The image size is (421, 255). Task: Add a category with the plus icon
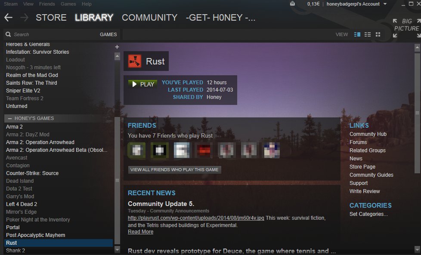(117, 47)
